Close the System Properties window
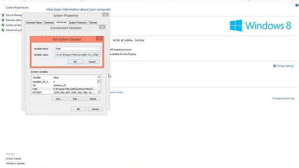 click(x=105, y=14)
